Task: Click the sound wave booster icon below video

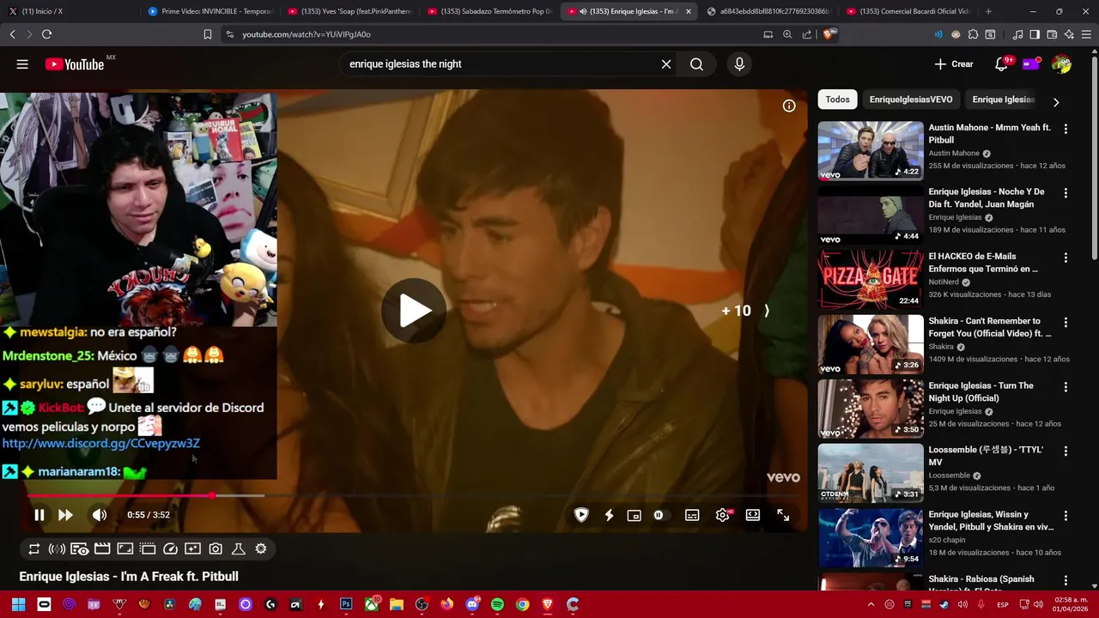Action: 57,548
